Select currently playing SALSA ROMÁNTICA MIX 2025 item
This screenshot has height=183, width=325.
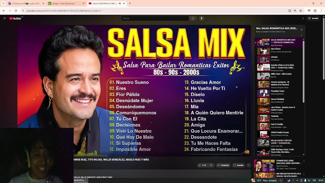pyautogui.click(x=279, y=42)
